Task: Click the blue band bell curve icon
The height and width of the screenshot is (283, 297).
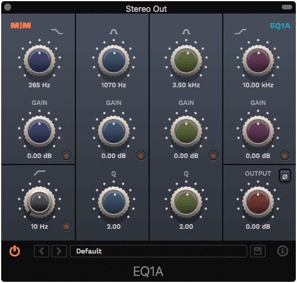Action: point(114,31)
